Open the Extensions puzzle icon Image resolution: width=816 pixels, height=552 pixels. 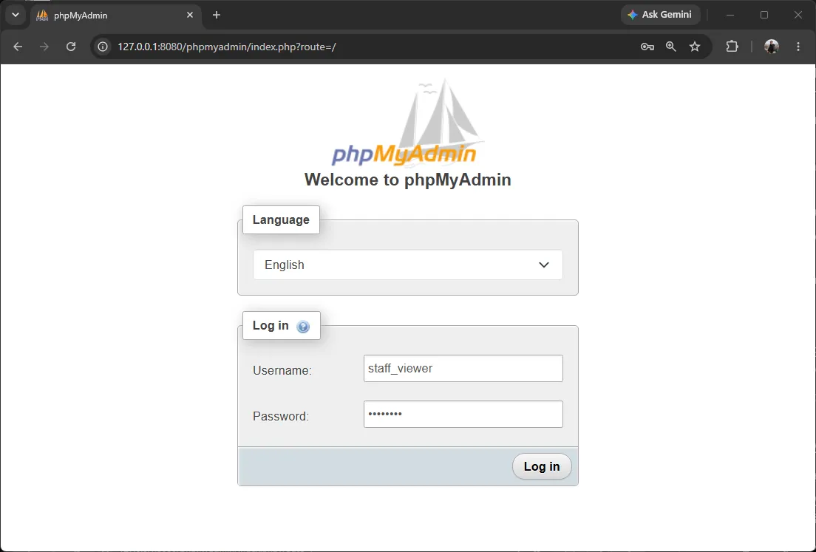[732, 47]
